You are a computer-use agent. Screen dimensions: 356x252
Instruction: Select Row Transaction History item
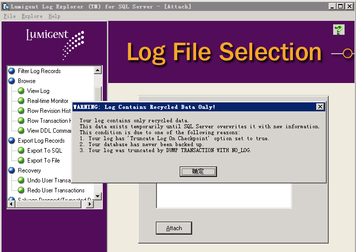(49, 121)
